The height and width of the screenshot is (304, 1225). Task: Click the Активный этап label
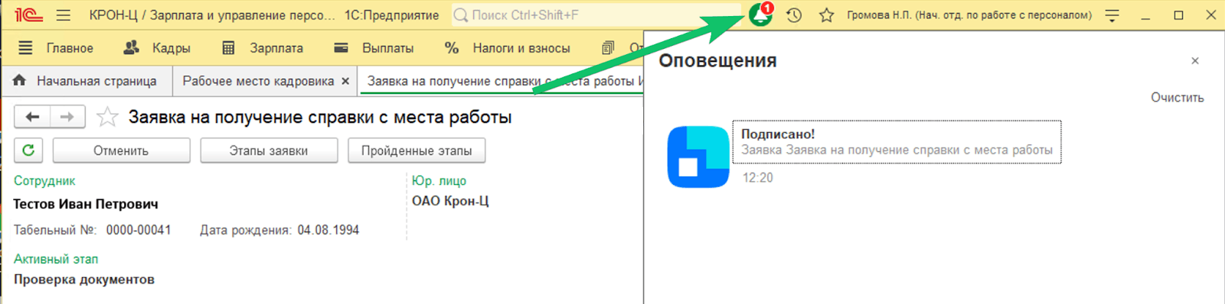(x=56, y=259)
